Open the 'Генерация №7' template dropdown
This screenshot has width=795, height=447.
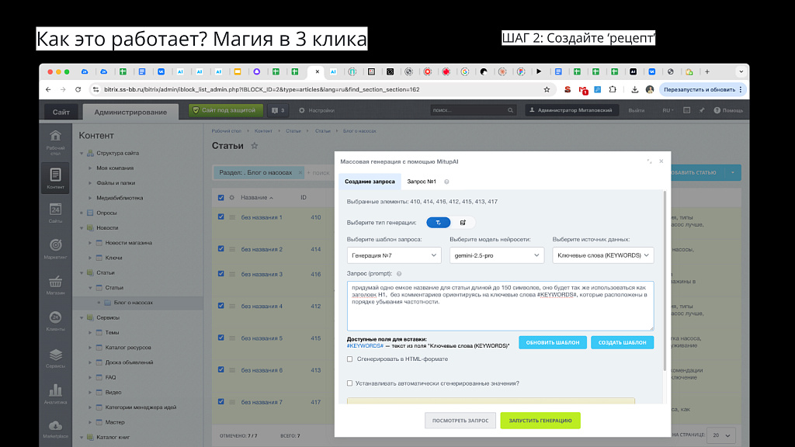(394, 255)
